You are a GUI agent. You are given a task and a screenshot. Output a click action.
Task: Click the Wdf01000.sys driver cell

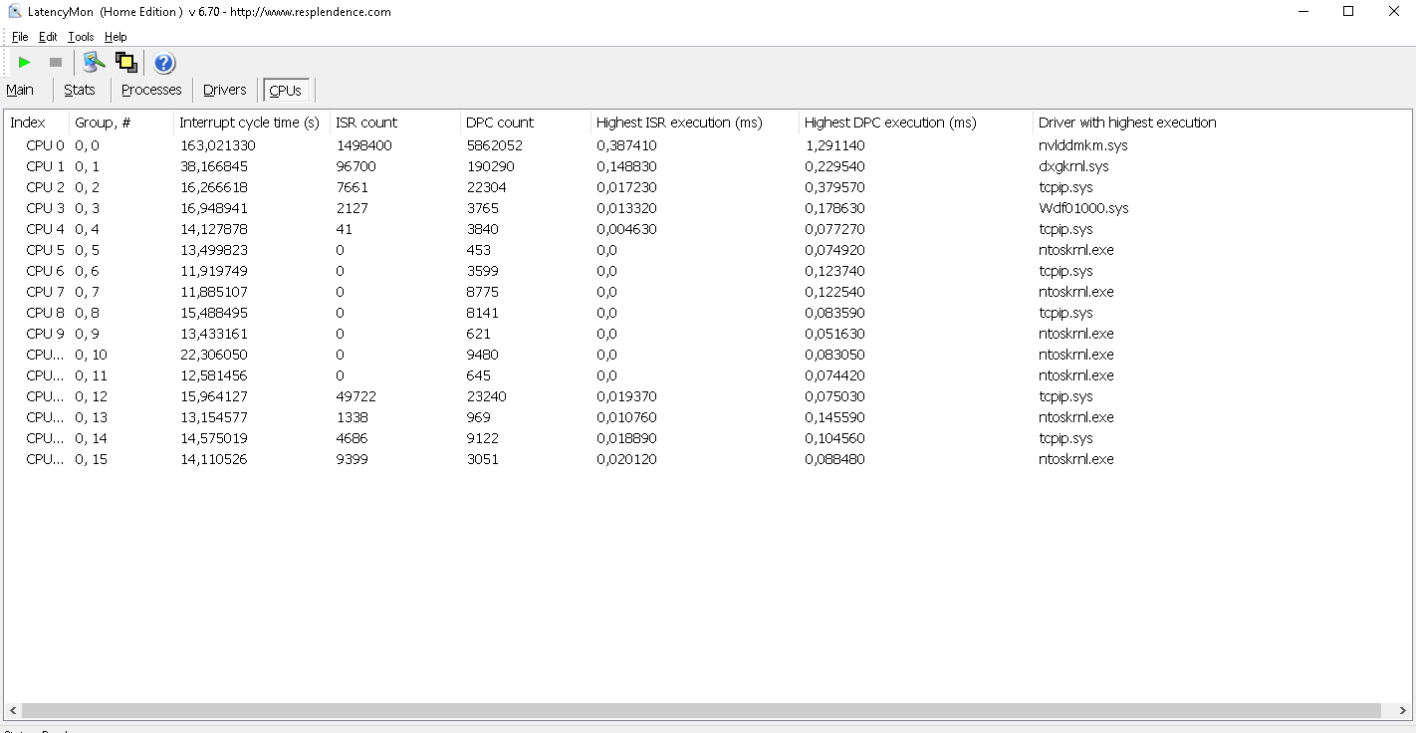[x=1083, y=208]
